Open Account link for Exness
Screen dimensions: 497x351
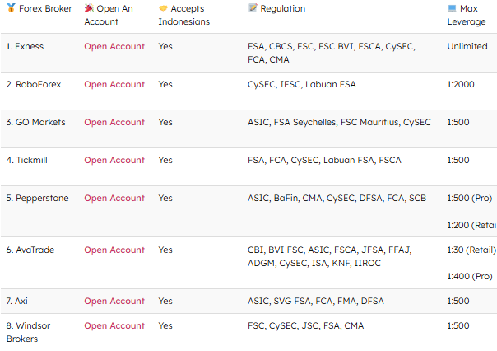(x=114, y=46)
